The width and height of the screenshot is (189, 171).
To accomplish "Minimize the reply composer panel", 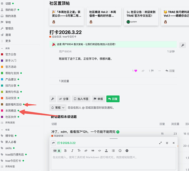I will coord(167,143).
